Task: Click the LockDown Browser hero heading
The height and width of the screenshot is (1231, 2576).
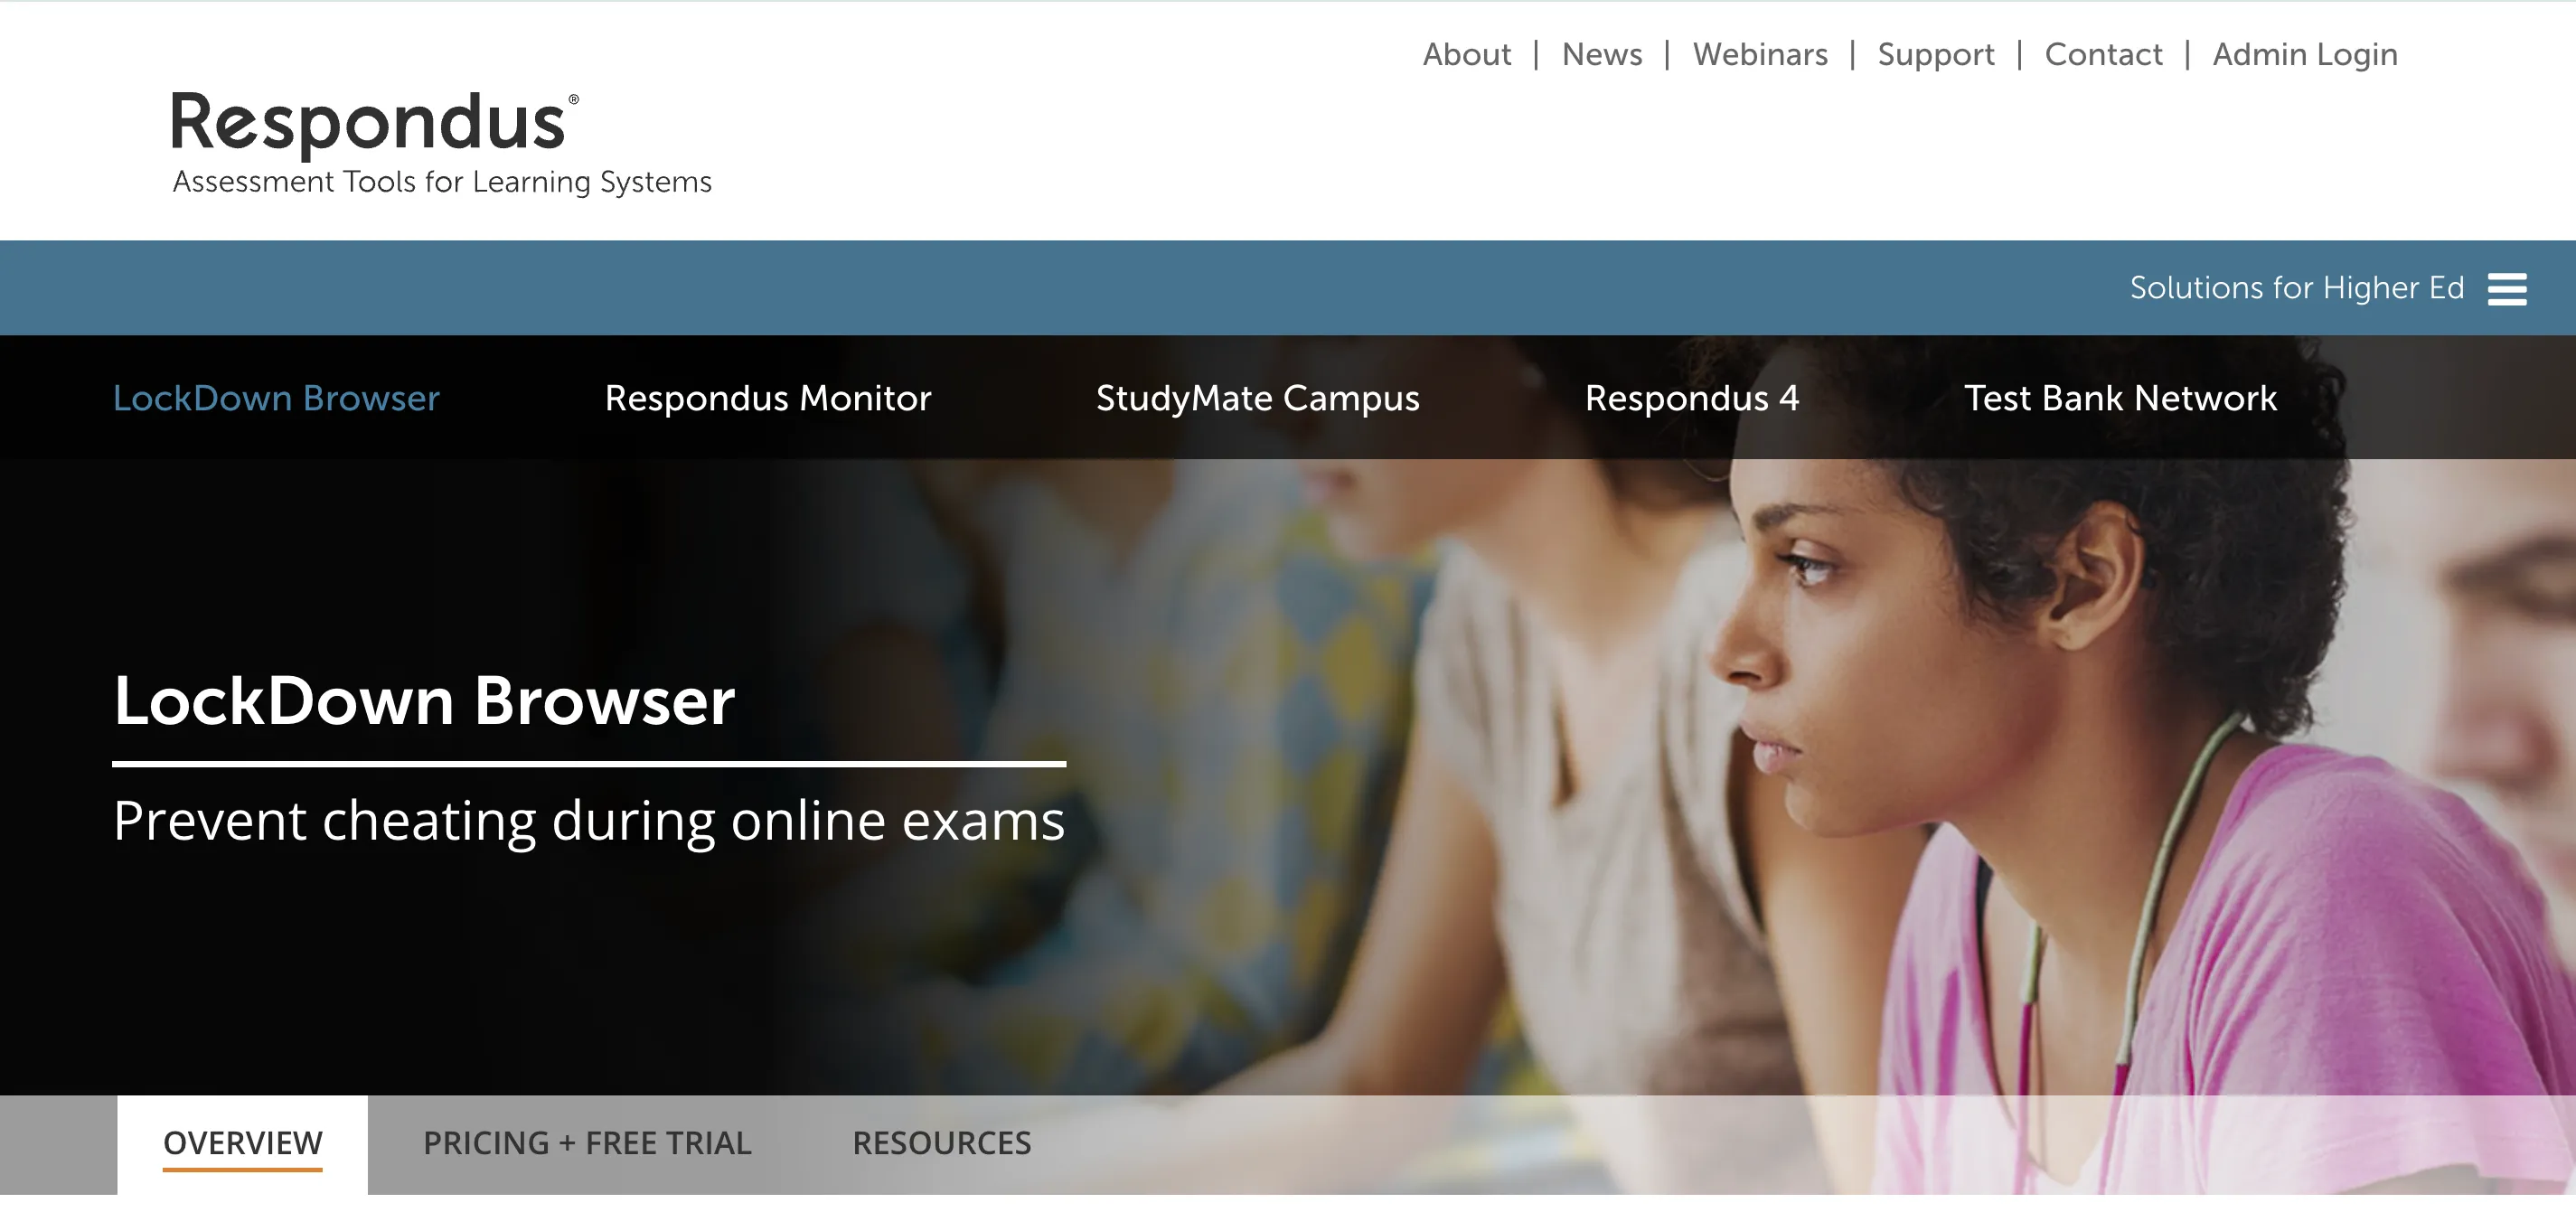Action: [x=424, y=700]
